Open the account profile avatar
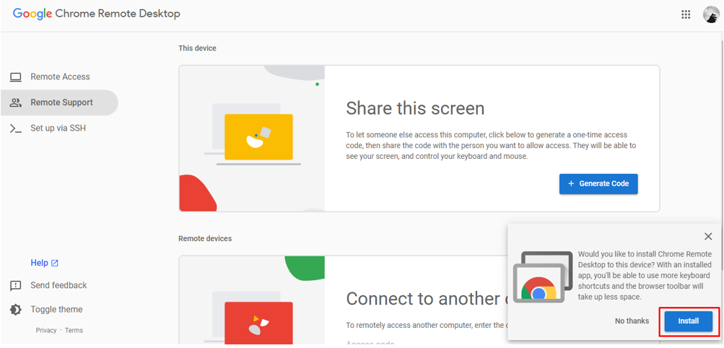The width and height of the screenshot is (724, 348). (x=710, y=14)
